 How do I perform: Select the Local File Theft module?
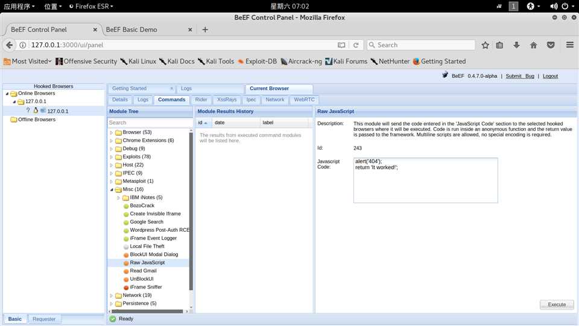147,246
